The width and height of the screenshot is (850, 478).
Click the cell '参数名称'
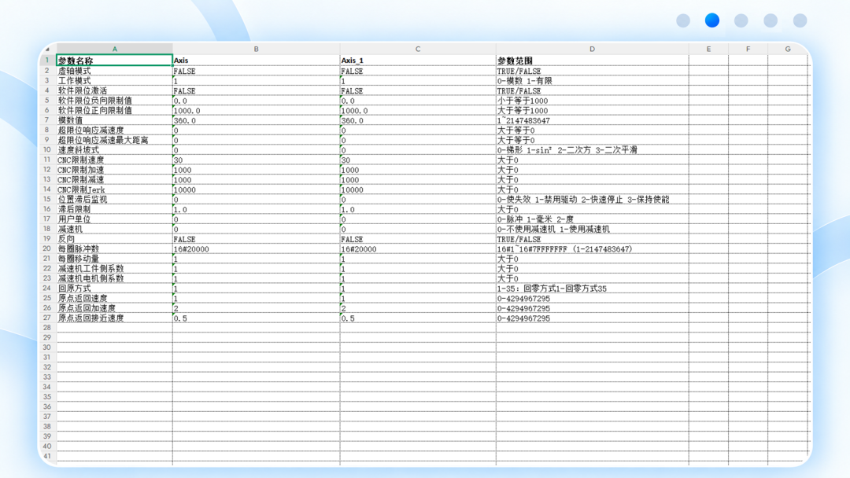point(114,61)
